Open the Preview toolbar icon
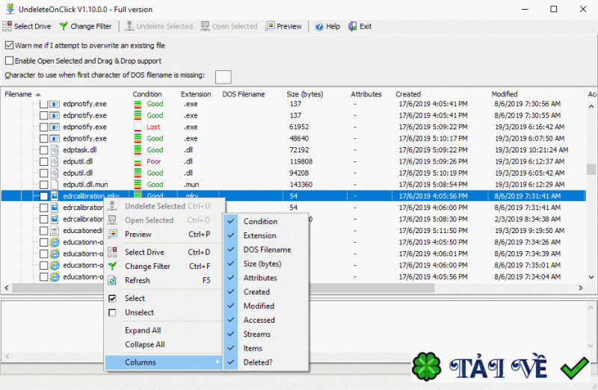598x390 pixels. [271, 26]
